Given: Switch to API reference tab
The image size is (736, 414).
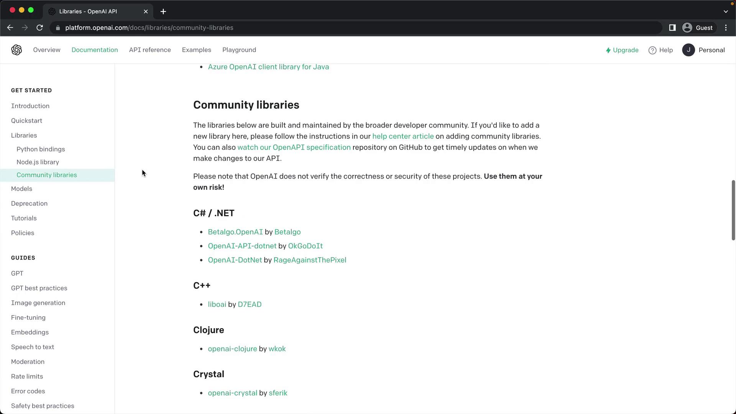Looking at the screenshot, I should click(150, 50).
